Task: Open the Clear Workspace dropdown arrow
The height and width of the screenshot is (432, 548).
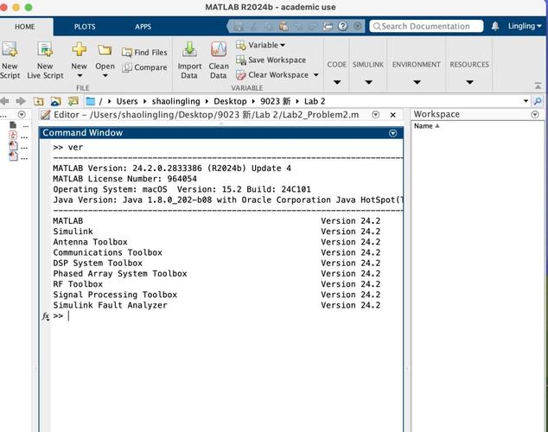Action: point(316,75)
